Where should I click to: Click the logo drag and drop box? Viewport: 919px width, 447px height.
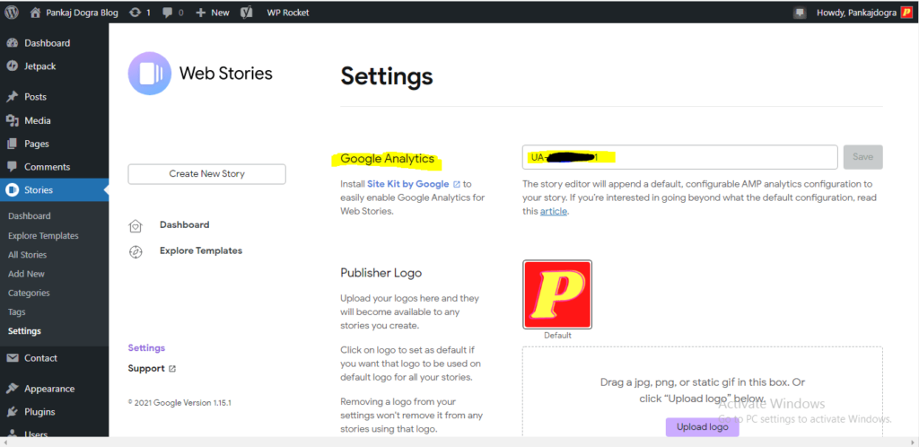703,391
